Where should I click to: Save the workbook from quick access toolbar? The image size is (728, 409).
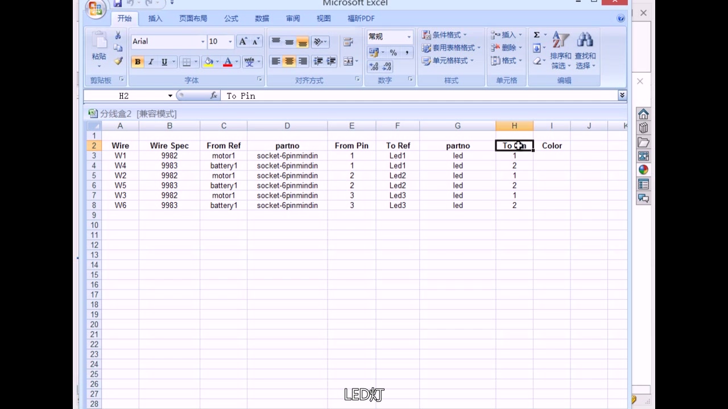(118, 3)
